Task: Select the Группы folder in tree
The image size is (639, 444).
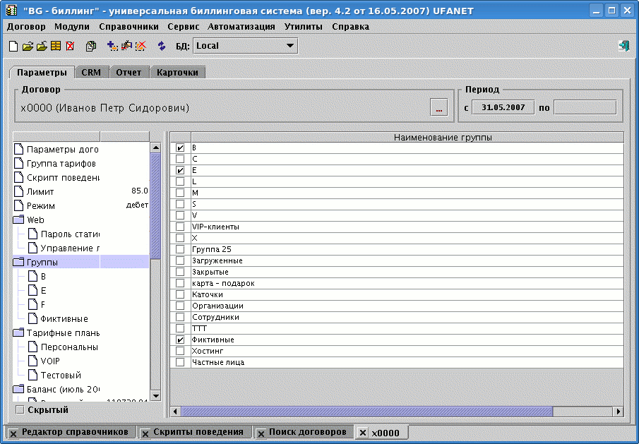Action: pos(42,262)
